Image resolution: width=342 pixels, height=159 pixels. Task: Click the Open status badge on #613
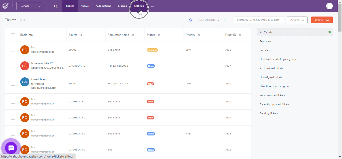click(x=151, y=134)
